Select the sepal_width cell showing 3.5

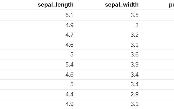point(135,15)
